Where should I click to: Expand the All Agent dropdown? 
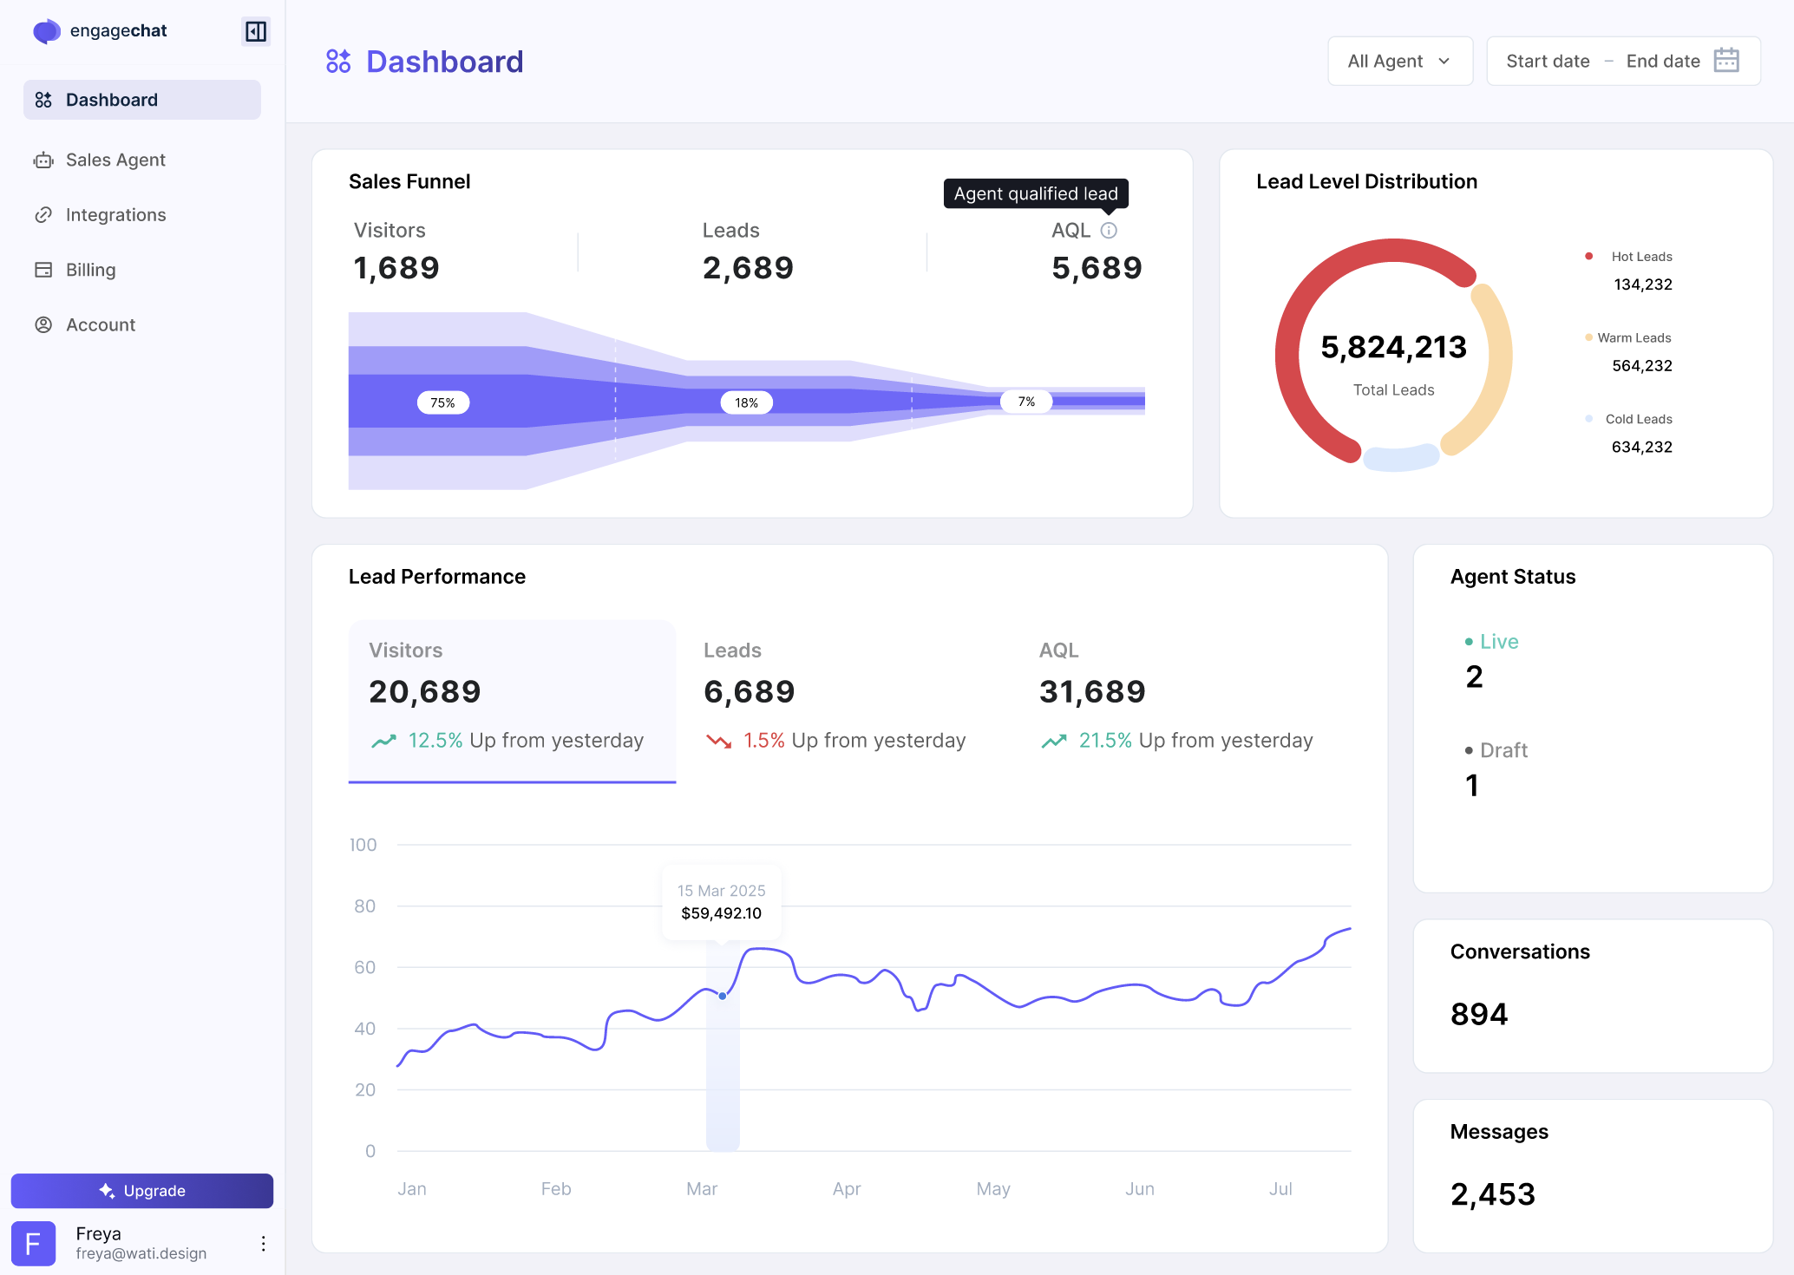pyautogui.click(x=1399, y=61)
